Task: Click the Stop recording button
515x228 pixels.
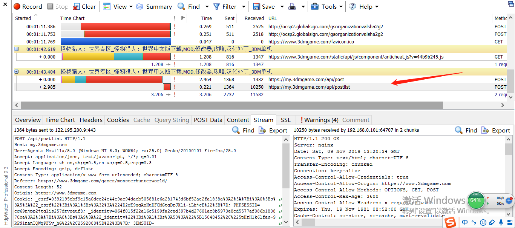Action: [57, 6]
